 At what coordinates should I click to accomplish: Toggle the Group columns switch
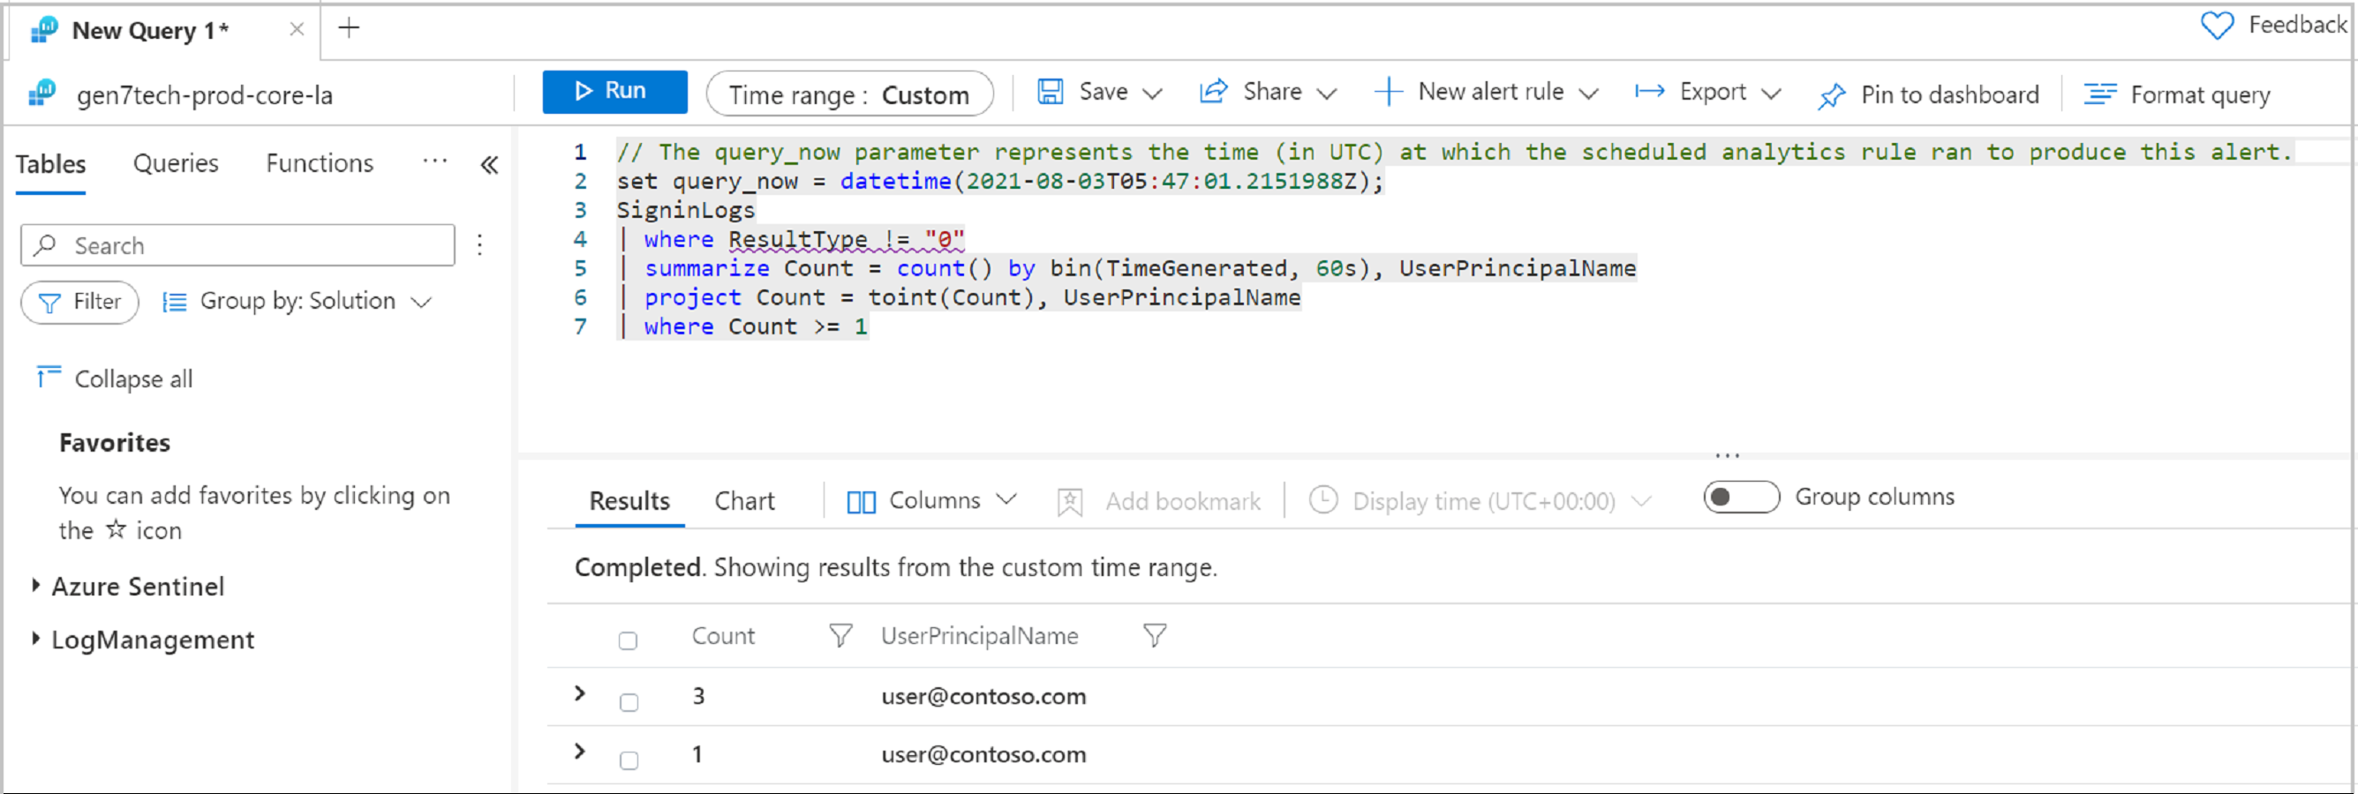(1739, 497)
